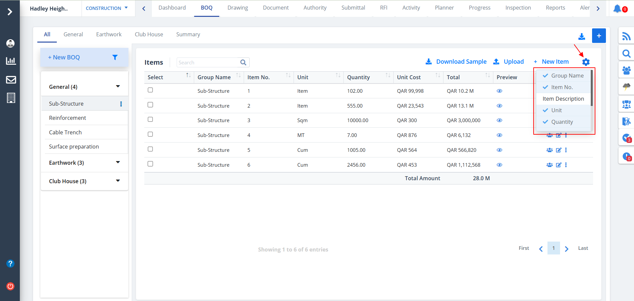Open the mail icon in left sidebar
The width and height of the screenshot is (634, 301).
(x=11, y=80)
